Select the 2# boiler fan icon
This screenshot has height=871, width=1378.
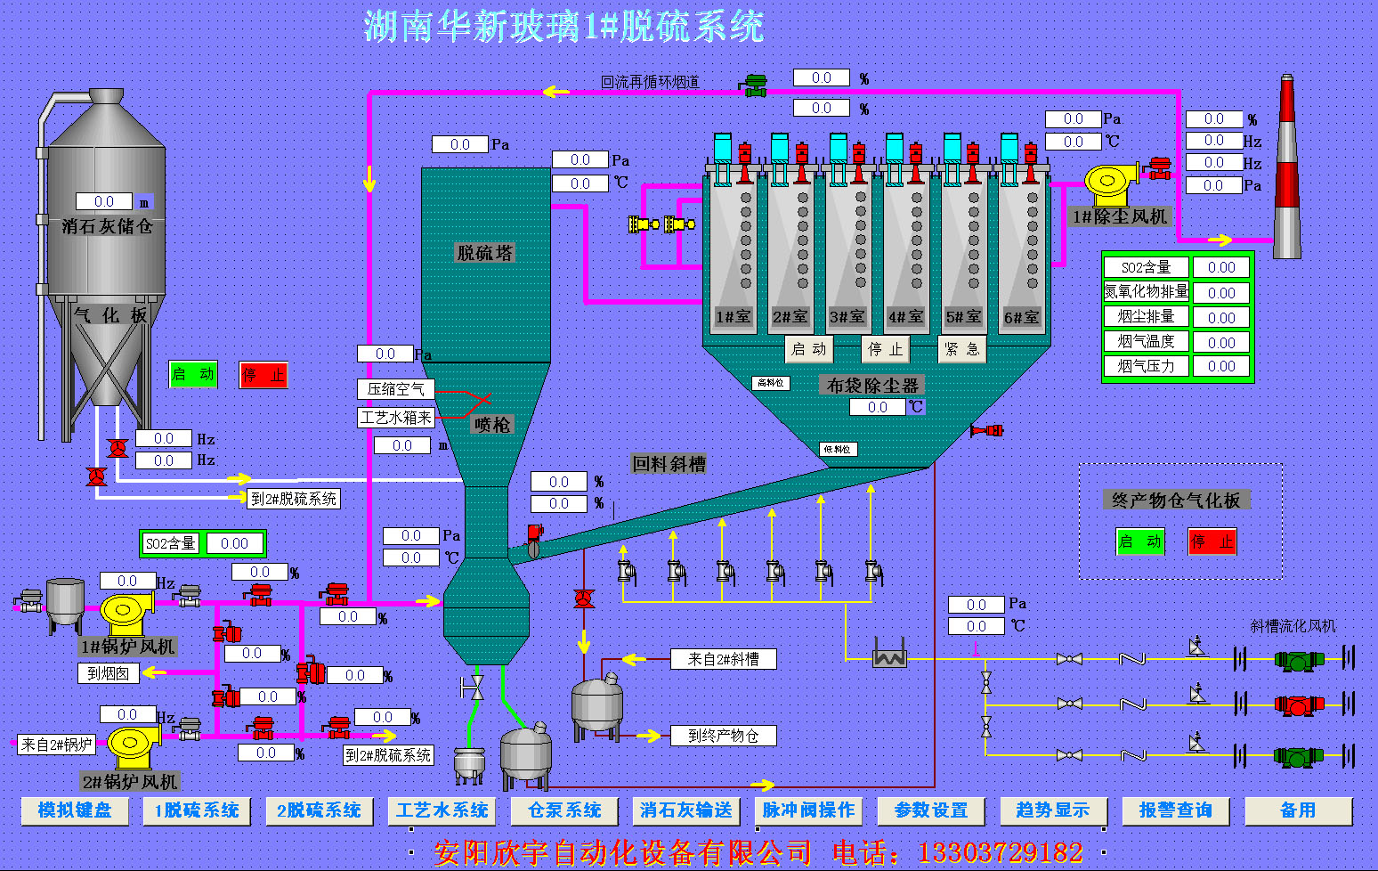(x=134, y=746)
